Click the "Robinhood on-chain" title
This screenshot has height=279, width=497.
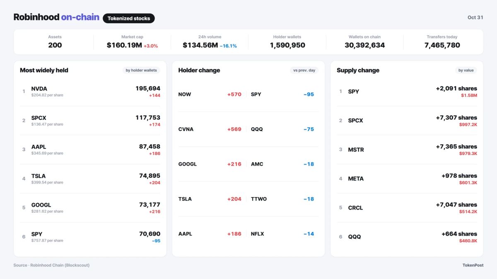pyautogui.click(x=56, y=17)
